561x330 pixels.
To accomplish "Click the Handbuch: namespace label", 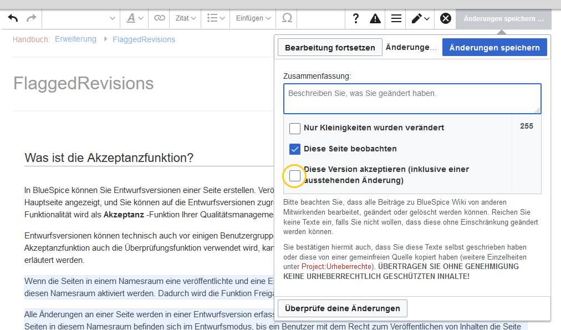I will [31, 39].
